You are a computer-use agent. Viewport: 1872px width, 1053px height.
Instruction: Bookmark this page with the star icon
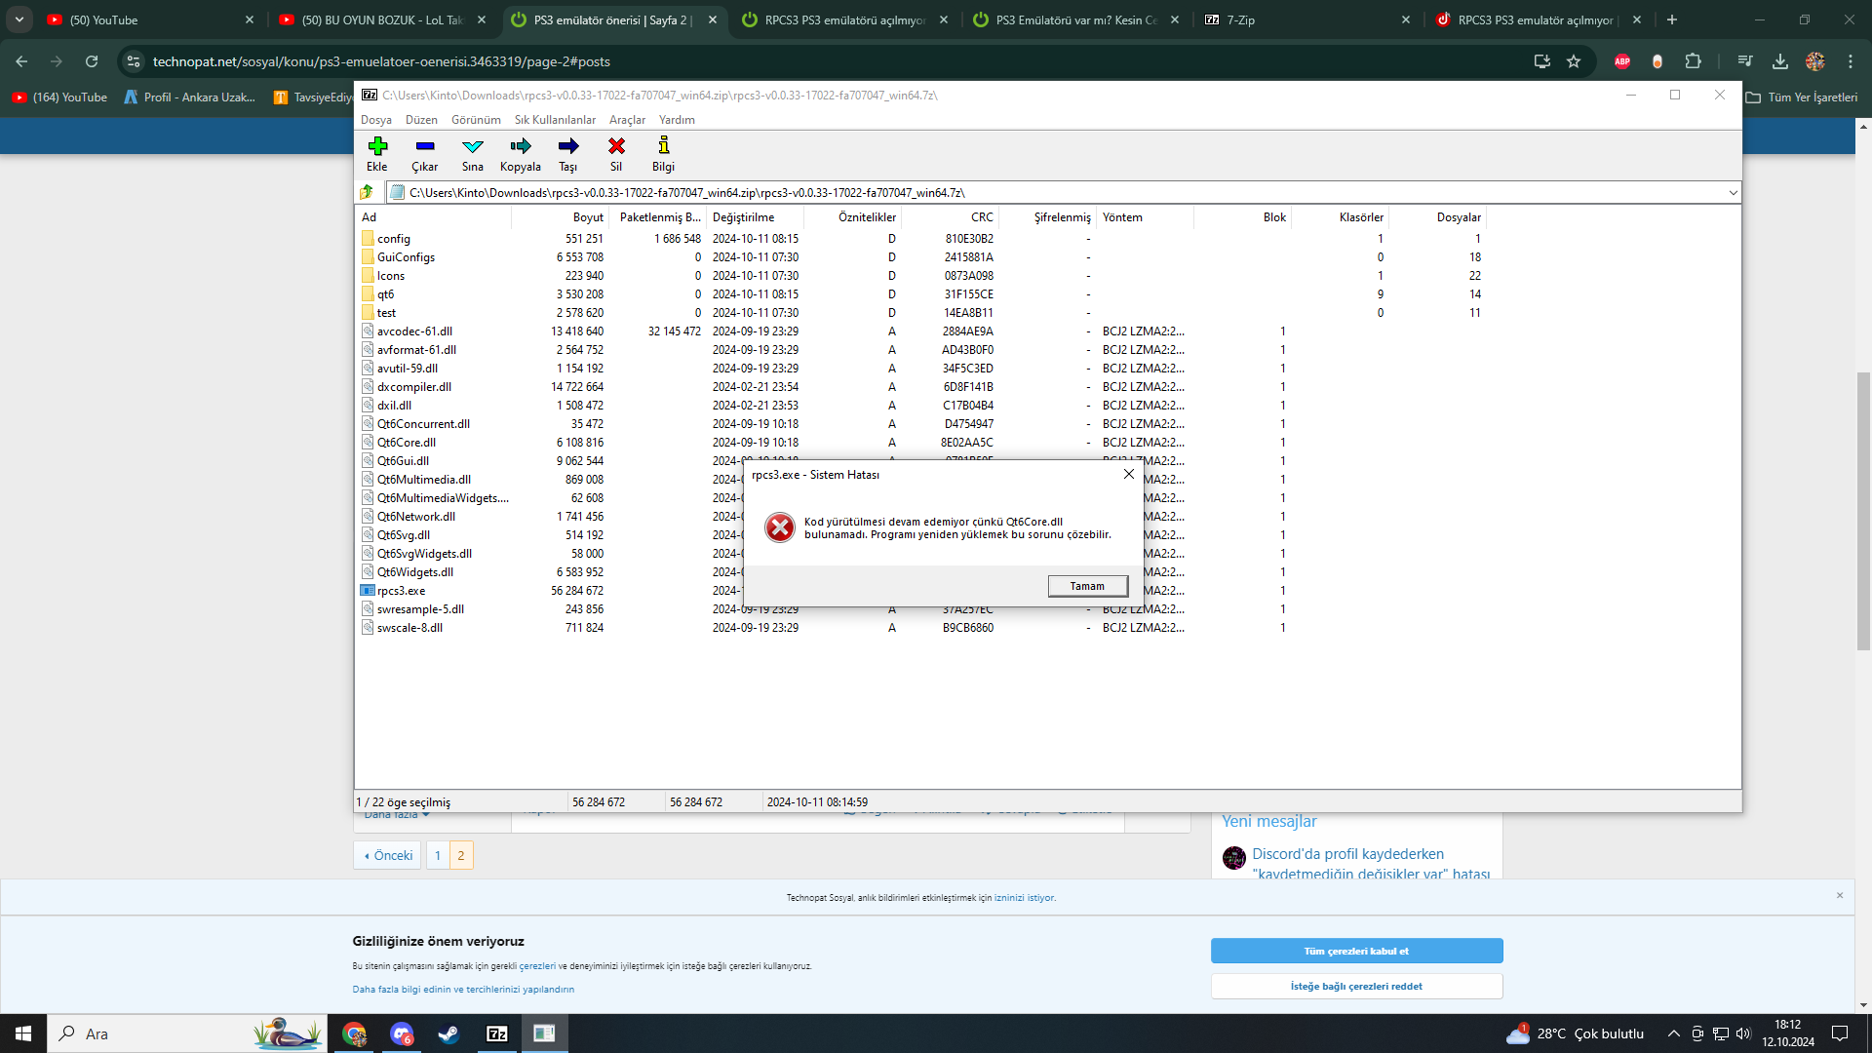click(x=1574, y=61)
